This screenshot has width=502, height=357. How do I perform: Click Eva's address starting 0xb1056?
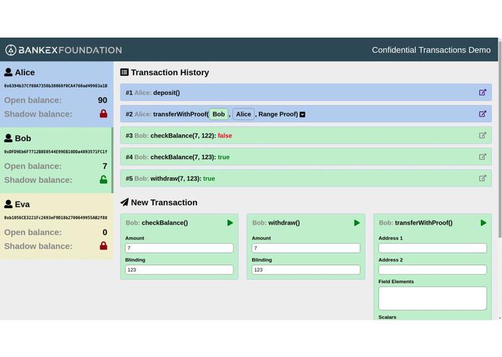point(56,218)
